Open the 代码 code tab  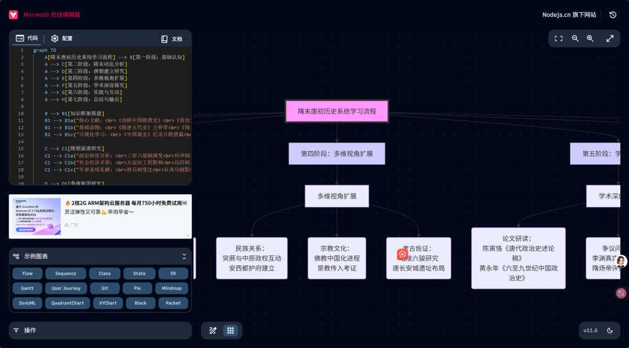pos(27,38)
